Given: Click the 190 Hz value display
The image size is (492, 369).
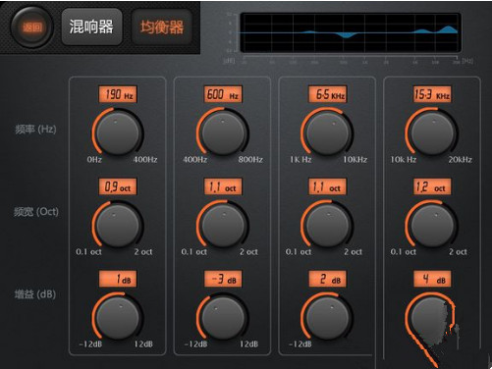Looking at the screenshot, I should (118, 94).
